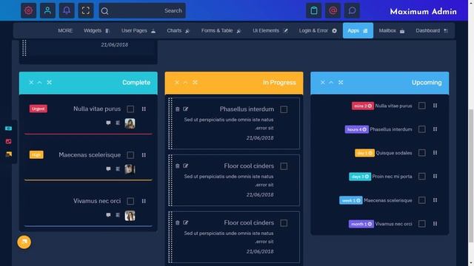
Task: Open the clipboard icon in header
Action: 314,10
